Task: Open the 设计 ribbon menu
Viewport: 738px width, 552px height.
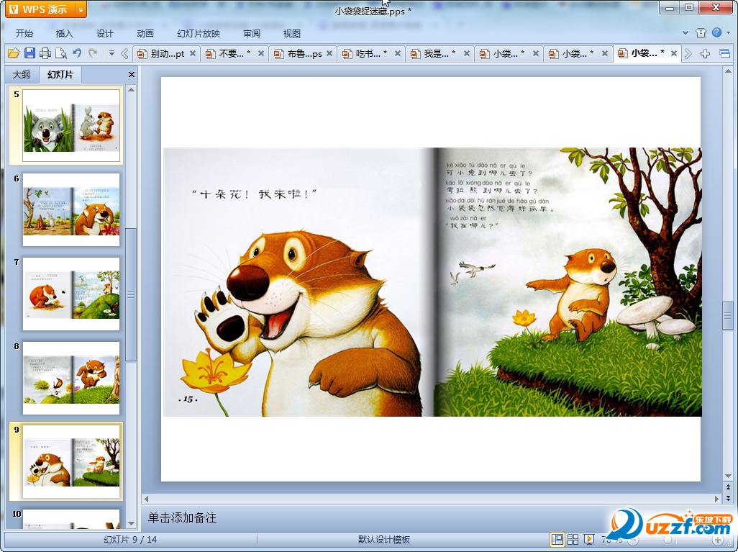Action: click(x=104, y=33)
